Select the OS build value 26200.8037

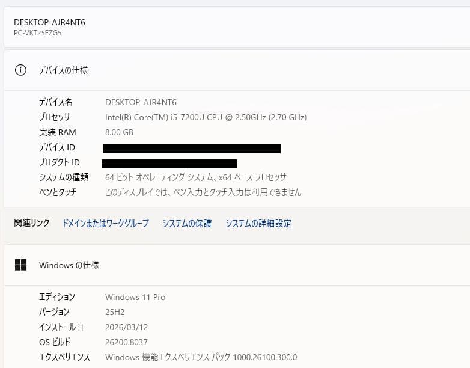coord(126,342)
